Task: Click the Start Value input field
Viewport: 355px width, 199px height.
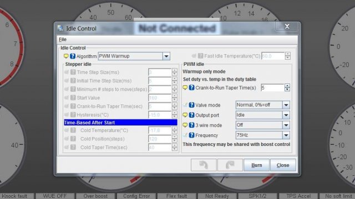Action: (x=160, y=98)
